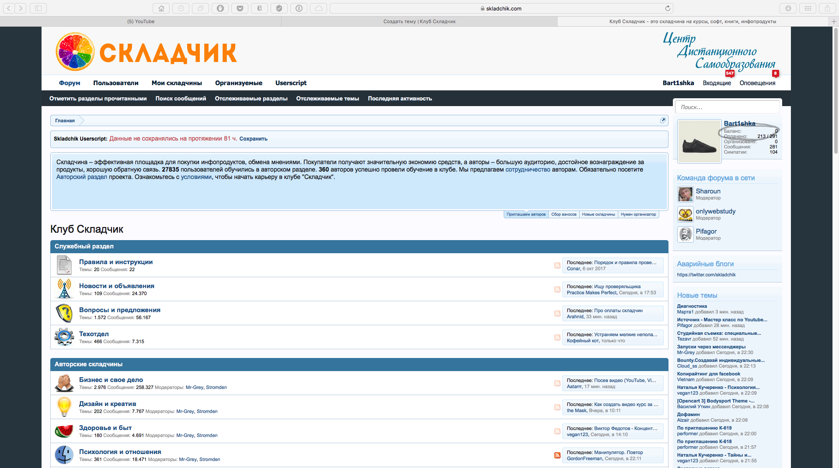839x468 pixels.
Task: Open Отслеживаемые темы
Action: pyautogui.click(x=327, y=99)
